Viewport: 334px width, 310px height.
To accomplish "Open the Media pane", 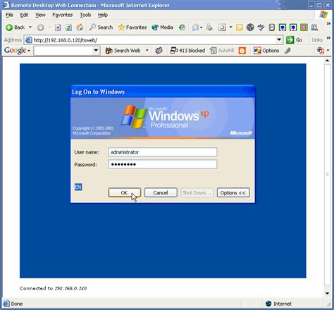I will tap(162, 27).
